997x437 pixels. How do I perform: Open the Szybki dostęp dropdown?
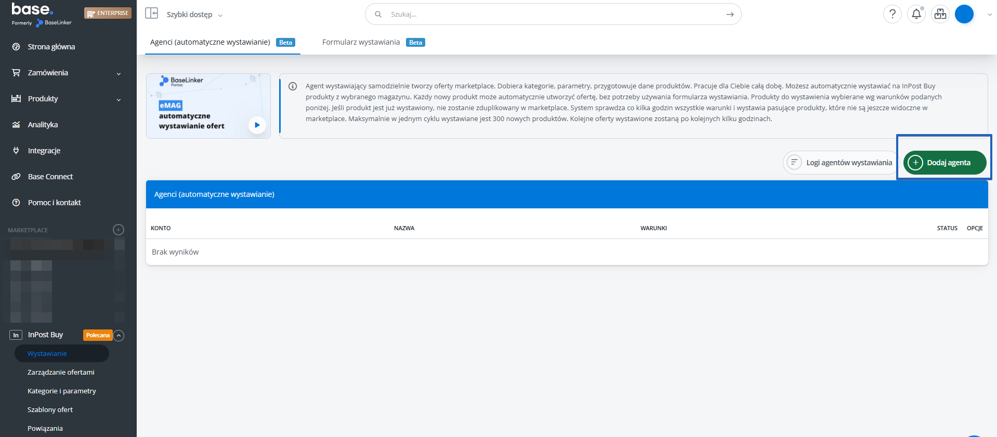click(194, 15)
